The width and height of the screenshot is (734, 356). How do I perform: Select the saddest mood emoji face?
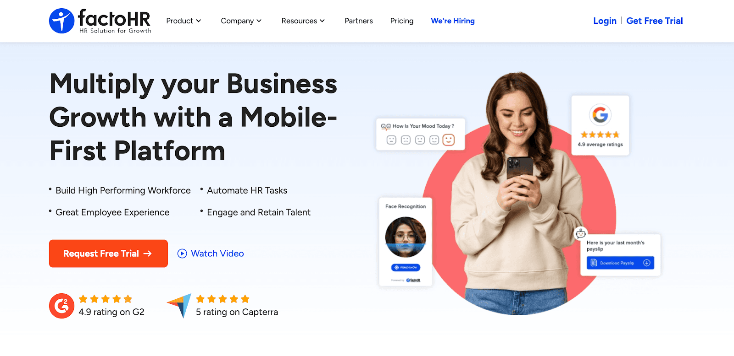click(x=391, y=140)
